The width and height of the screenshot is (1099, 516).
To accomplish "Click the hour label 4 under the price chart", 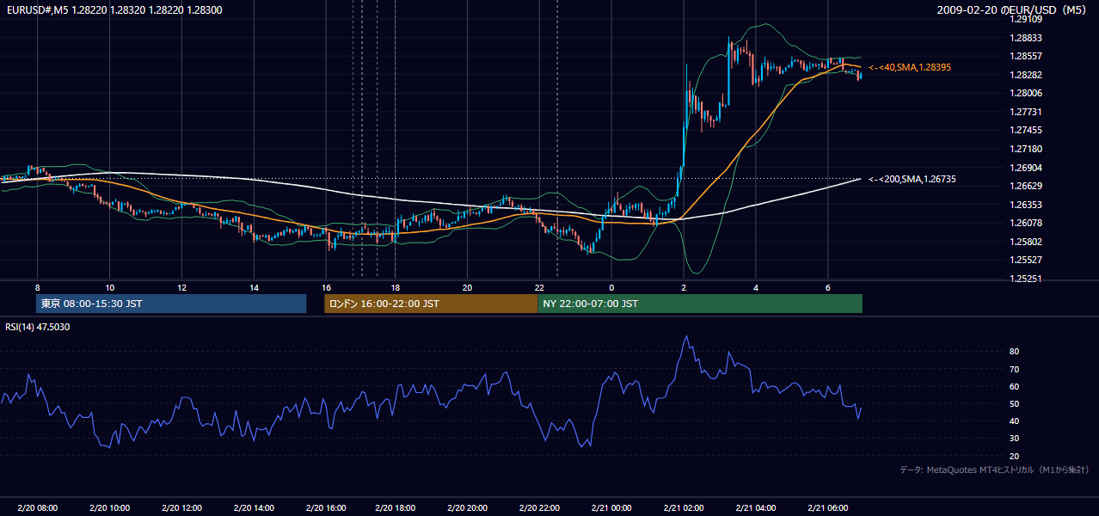I will point(756,287).
